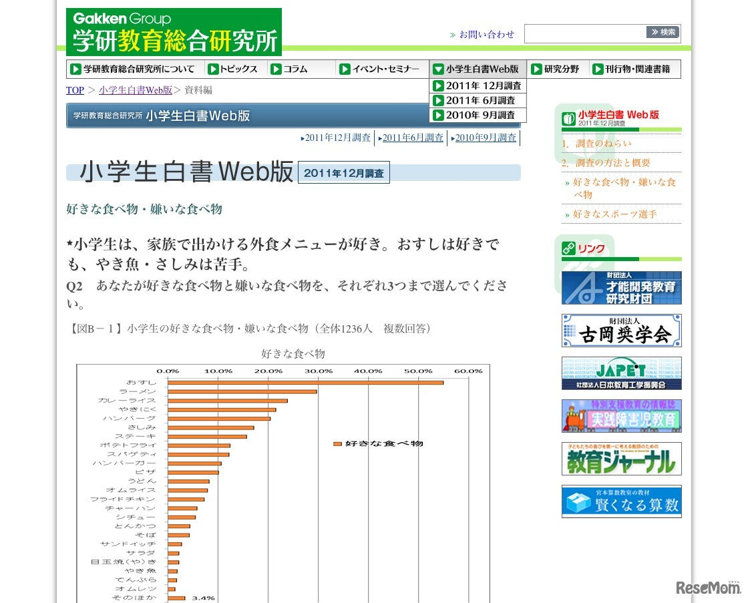Open sidebar link 2. 調査の方法と概要
The image size is (750, 603).
pos(606,162)
